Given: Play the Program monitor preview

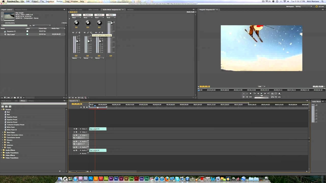Looking at the screenshot, I should click(x=261, y=94).
